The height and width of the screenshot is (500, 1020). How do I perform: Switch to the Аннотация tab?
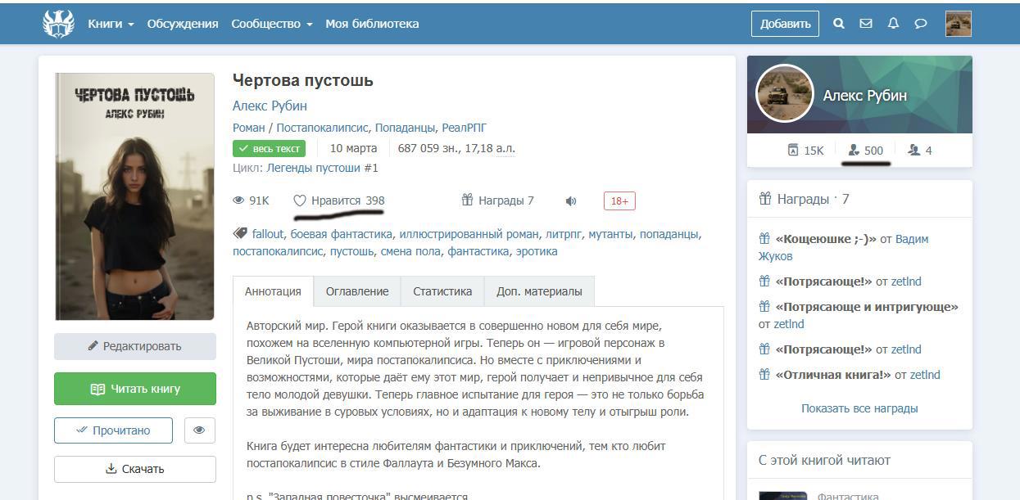[273, 291]
